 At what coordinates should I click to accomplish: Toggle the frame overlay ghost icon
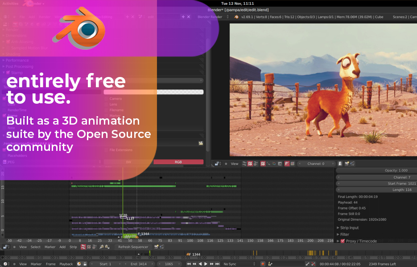point(340,164)
